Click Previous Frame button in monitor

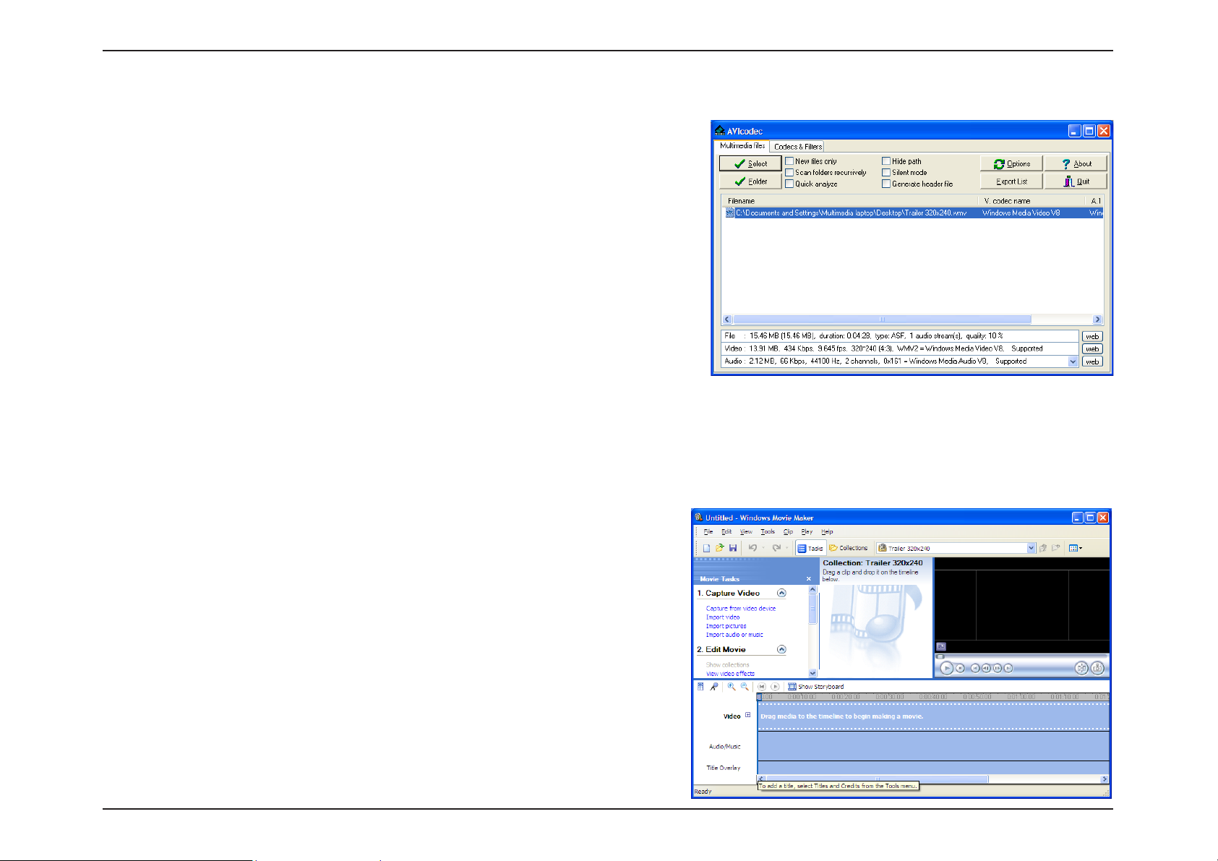pyautogui.click(x=986, y=668)
